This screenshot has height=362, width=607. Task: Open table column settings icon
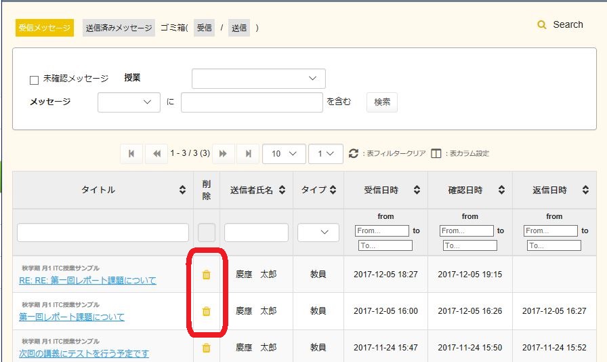[x=436, y=154]
